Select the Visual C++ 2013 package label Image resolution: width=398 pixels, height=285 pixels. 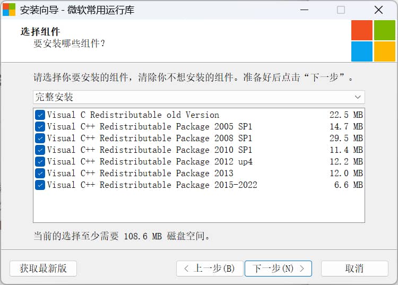[140, 174]
